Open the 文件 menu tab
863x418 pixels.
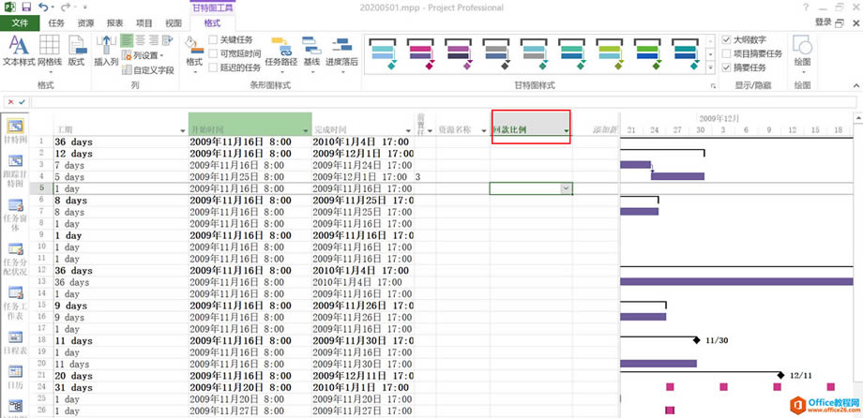click(20, 22)
